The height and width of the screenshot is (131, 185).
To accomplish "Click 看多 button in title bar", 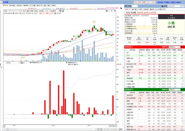I will coord(135,2).
